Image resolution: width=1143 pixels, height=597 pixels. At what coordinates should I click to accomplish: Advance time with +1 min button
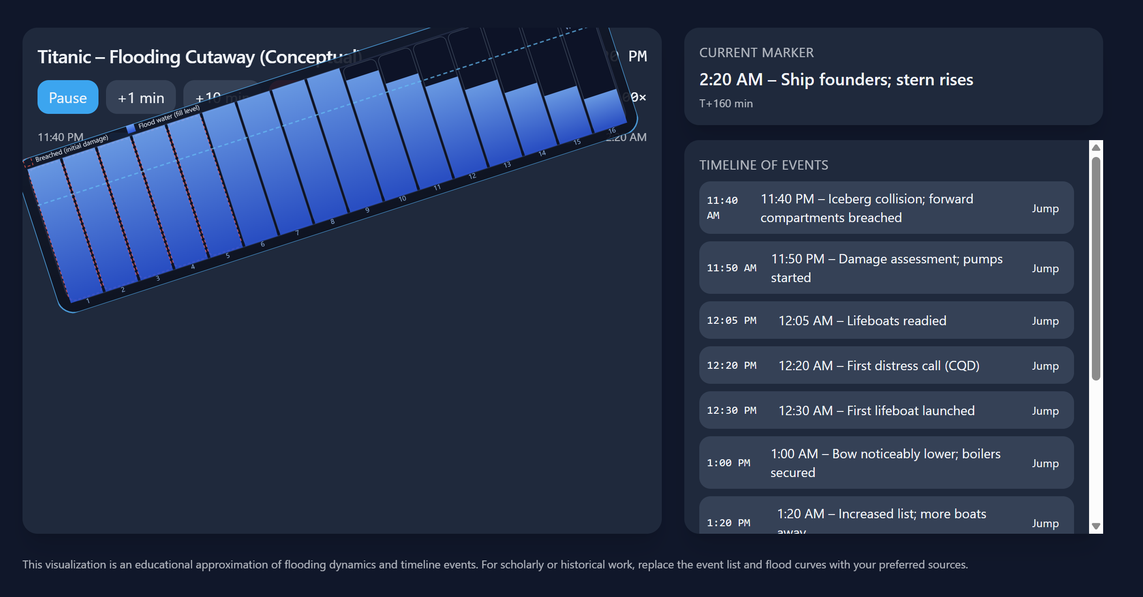[x=141, y=97]
